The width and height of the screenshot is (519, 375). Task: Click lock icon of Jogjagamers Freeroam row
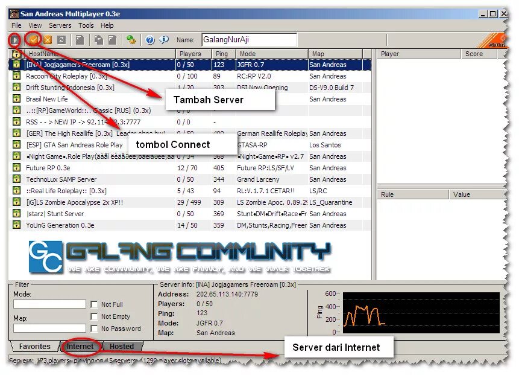(16, 65)
